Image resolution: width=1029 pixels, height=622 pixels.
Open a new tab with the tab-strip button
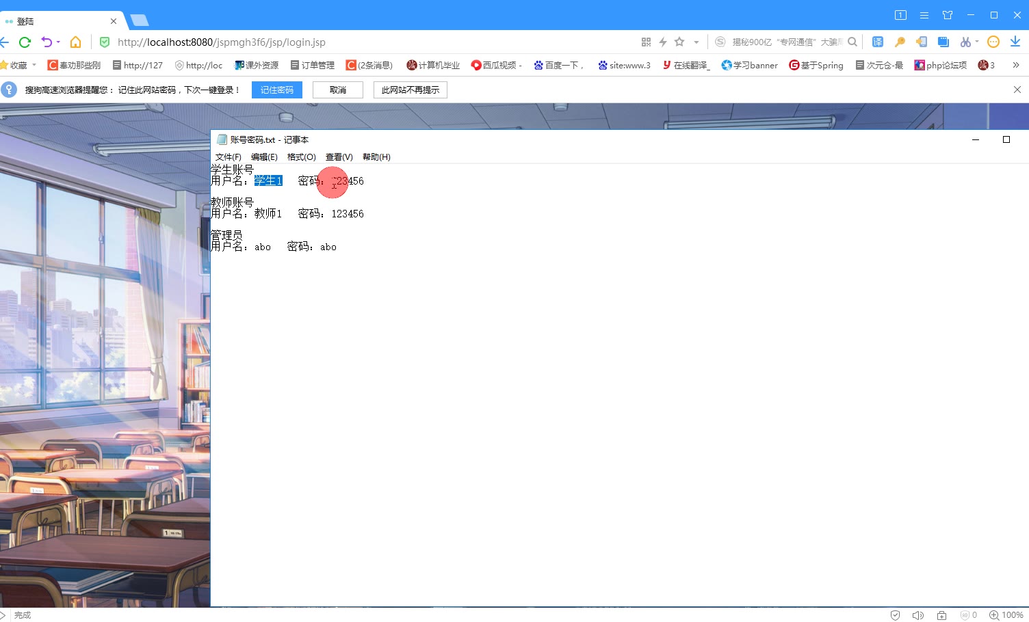coord(139,21)
